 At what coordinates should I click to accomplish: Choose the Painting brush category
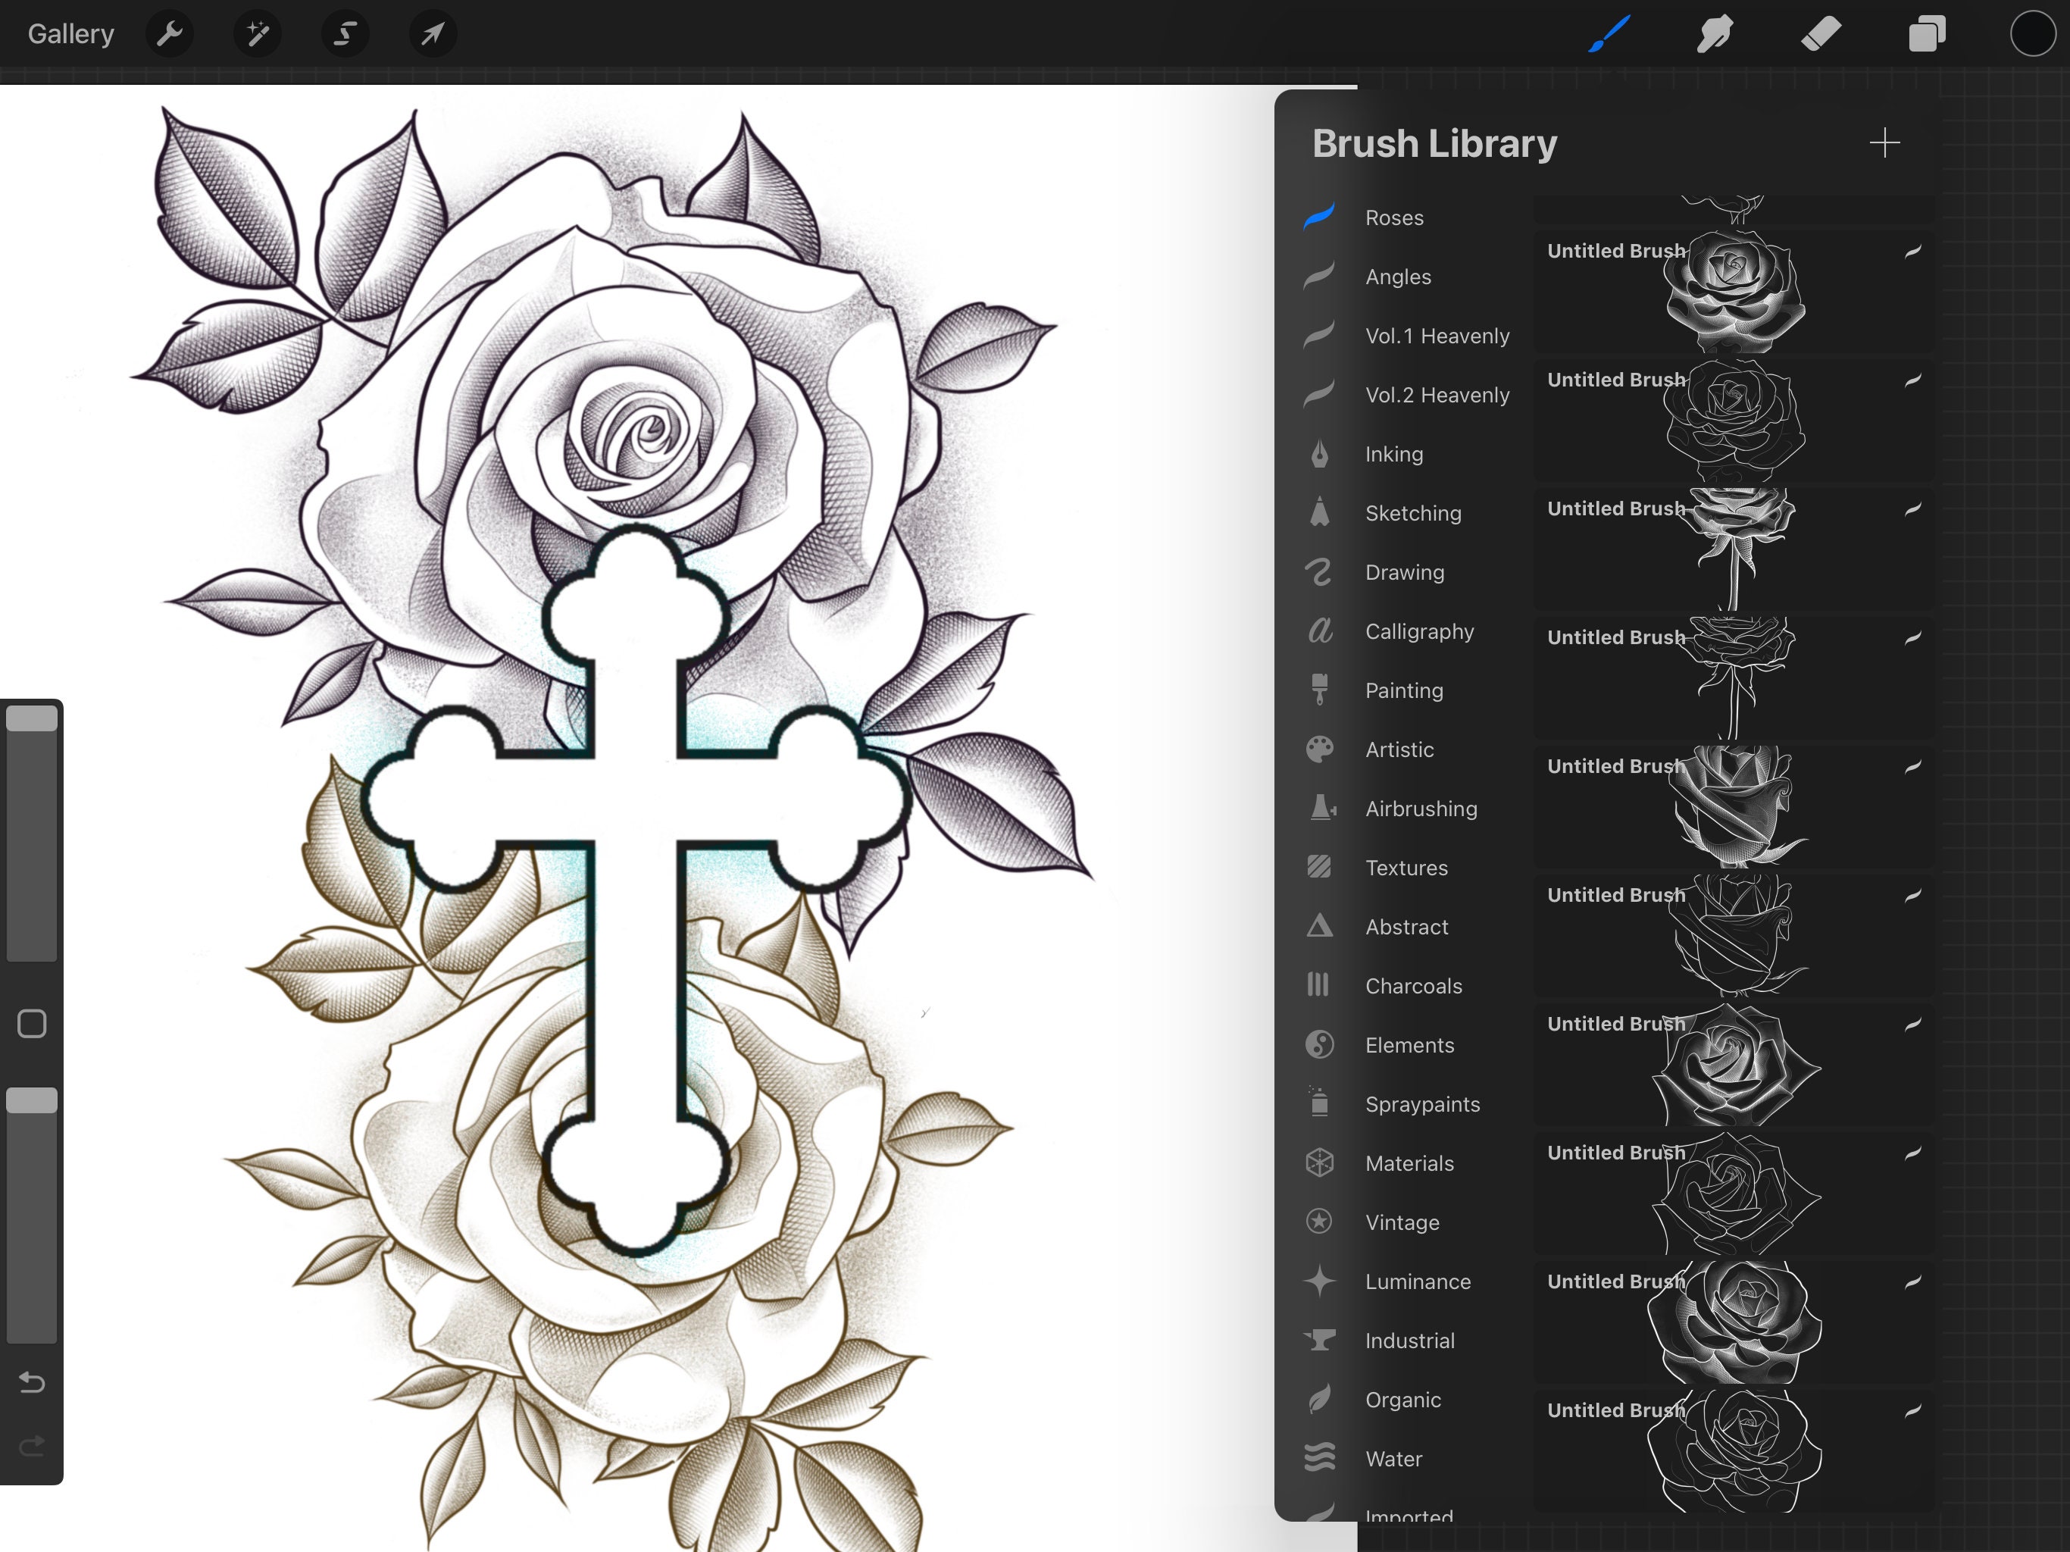(1404, 690)
